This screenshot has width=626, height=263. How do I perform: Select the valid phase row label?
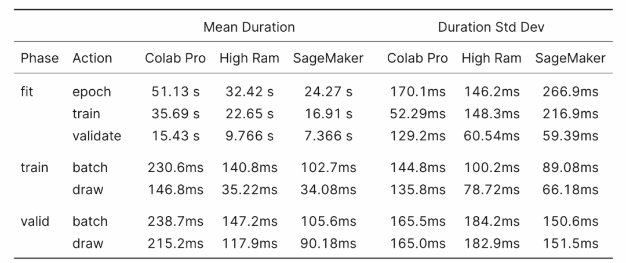click(x=35, y=221)
